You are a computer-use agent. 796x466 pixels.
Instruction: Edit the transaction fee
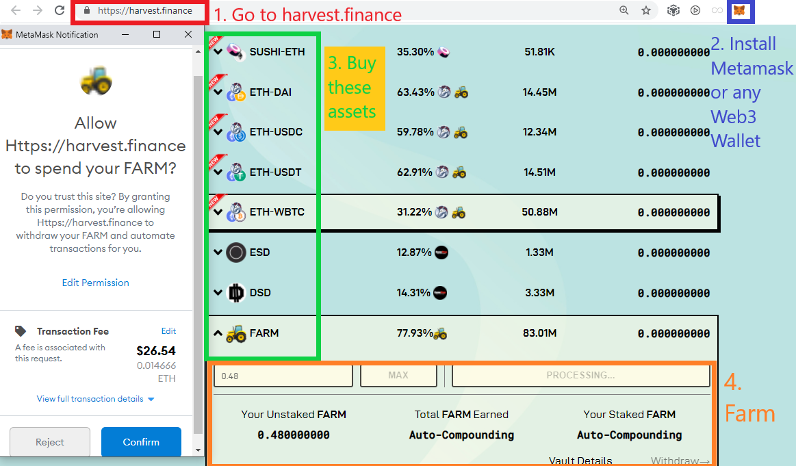[168, 331]
